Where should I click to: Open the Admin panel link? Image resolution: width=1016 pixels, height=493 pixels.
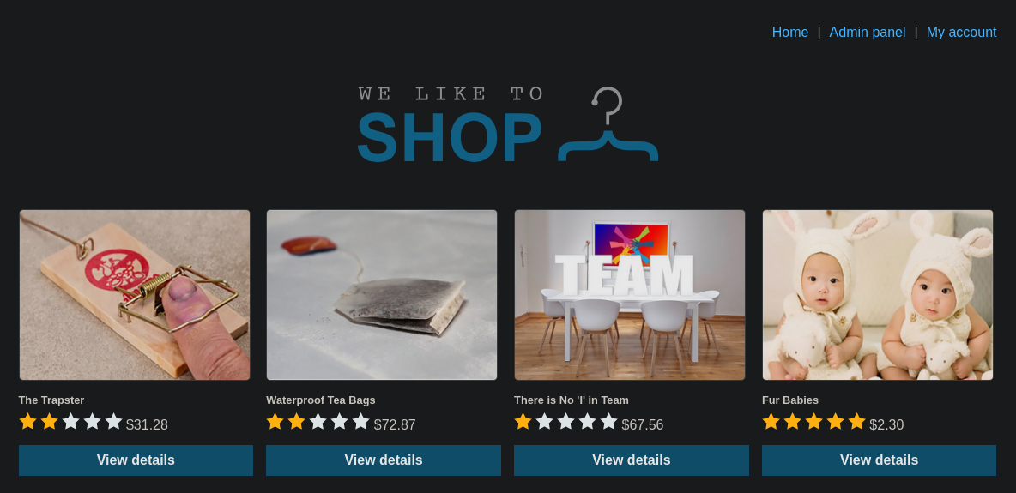pyautogui.click(x=867, y=33)
